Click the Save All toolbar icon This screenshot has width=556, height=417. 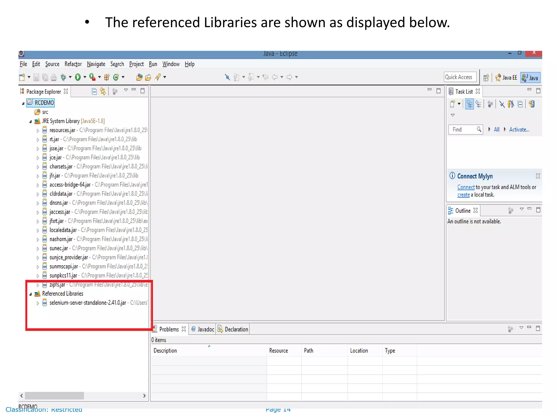(x=45, y=77)
